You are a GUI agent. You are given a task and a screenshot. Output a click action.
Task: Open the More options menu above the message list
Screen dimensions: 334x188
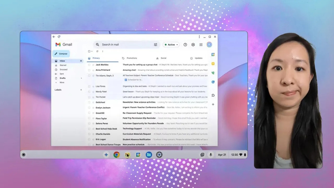[103, 51]
